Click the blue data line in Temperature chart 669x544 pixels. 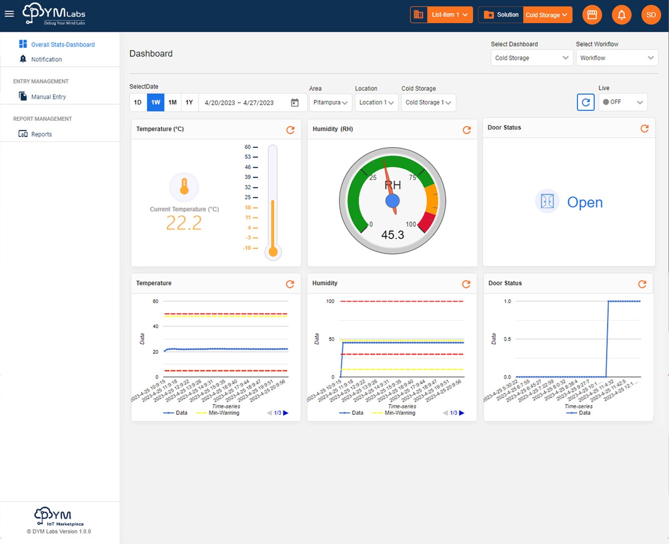tap(226, 349)
